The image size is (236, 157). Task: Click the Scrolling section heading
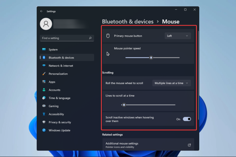108,73
